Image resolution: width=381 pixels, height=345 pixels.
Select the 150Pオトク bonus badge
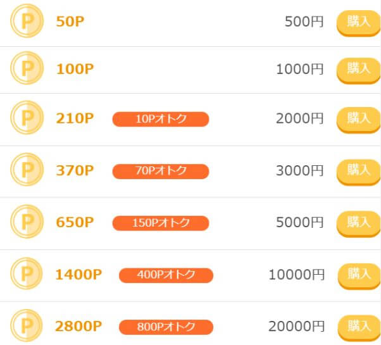click(161, 223)
